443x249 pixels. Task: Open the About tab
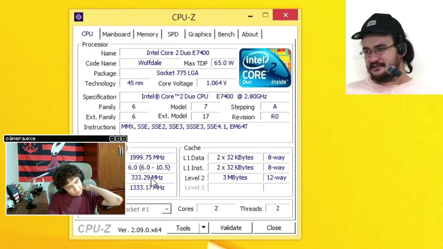250,34
